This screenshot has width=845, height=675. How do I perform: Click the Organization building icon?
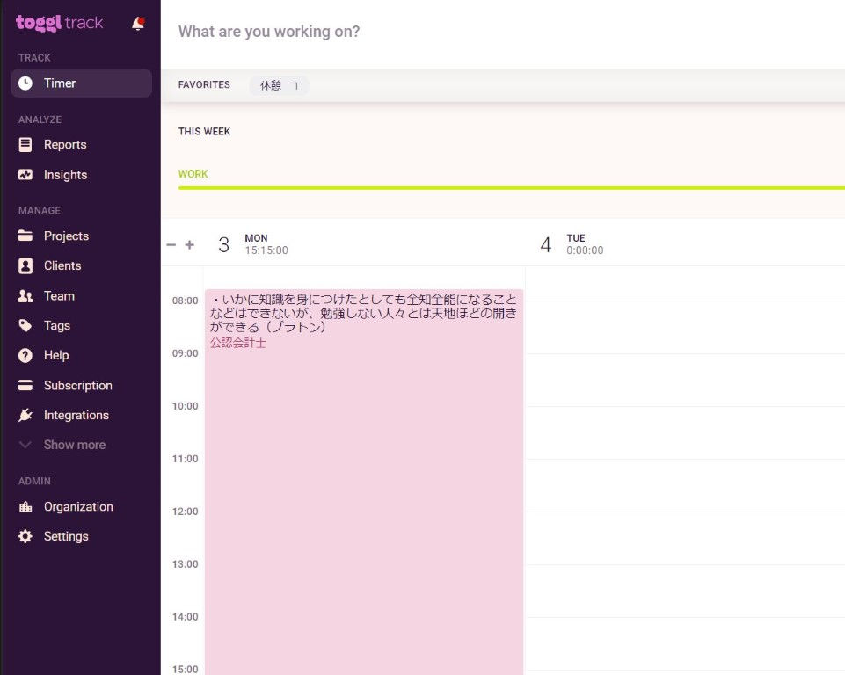[x=25, y=506]
